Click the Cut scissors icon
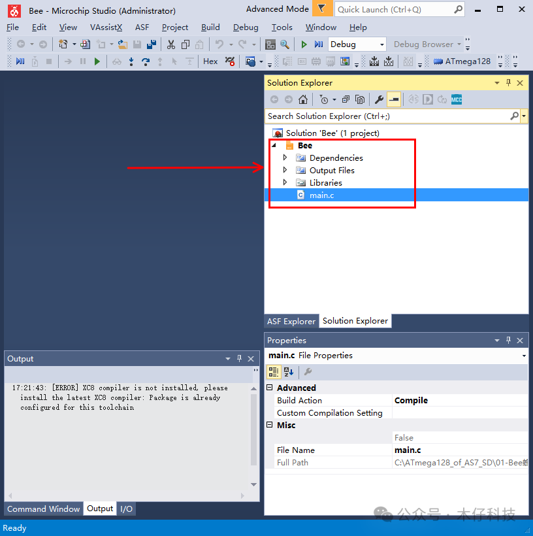Image resolution: width=533 pixels, height=536 pixels. pyautogui.click(x=171, y=44)
